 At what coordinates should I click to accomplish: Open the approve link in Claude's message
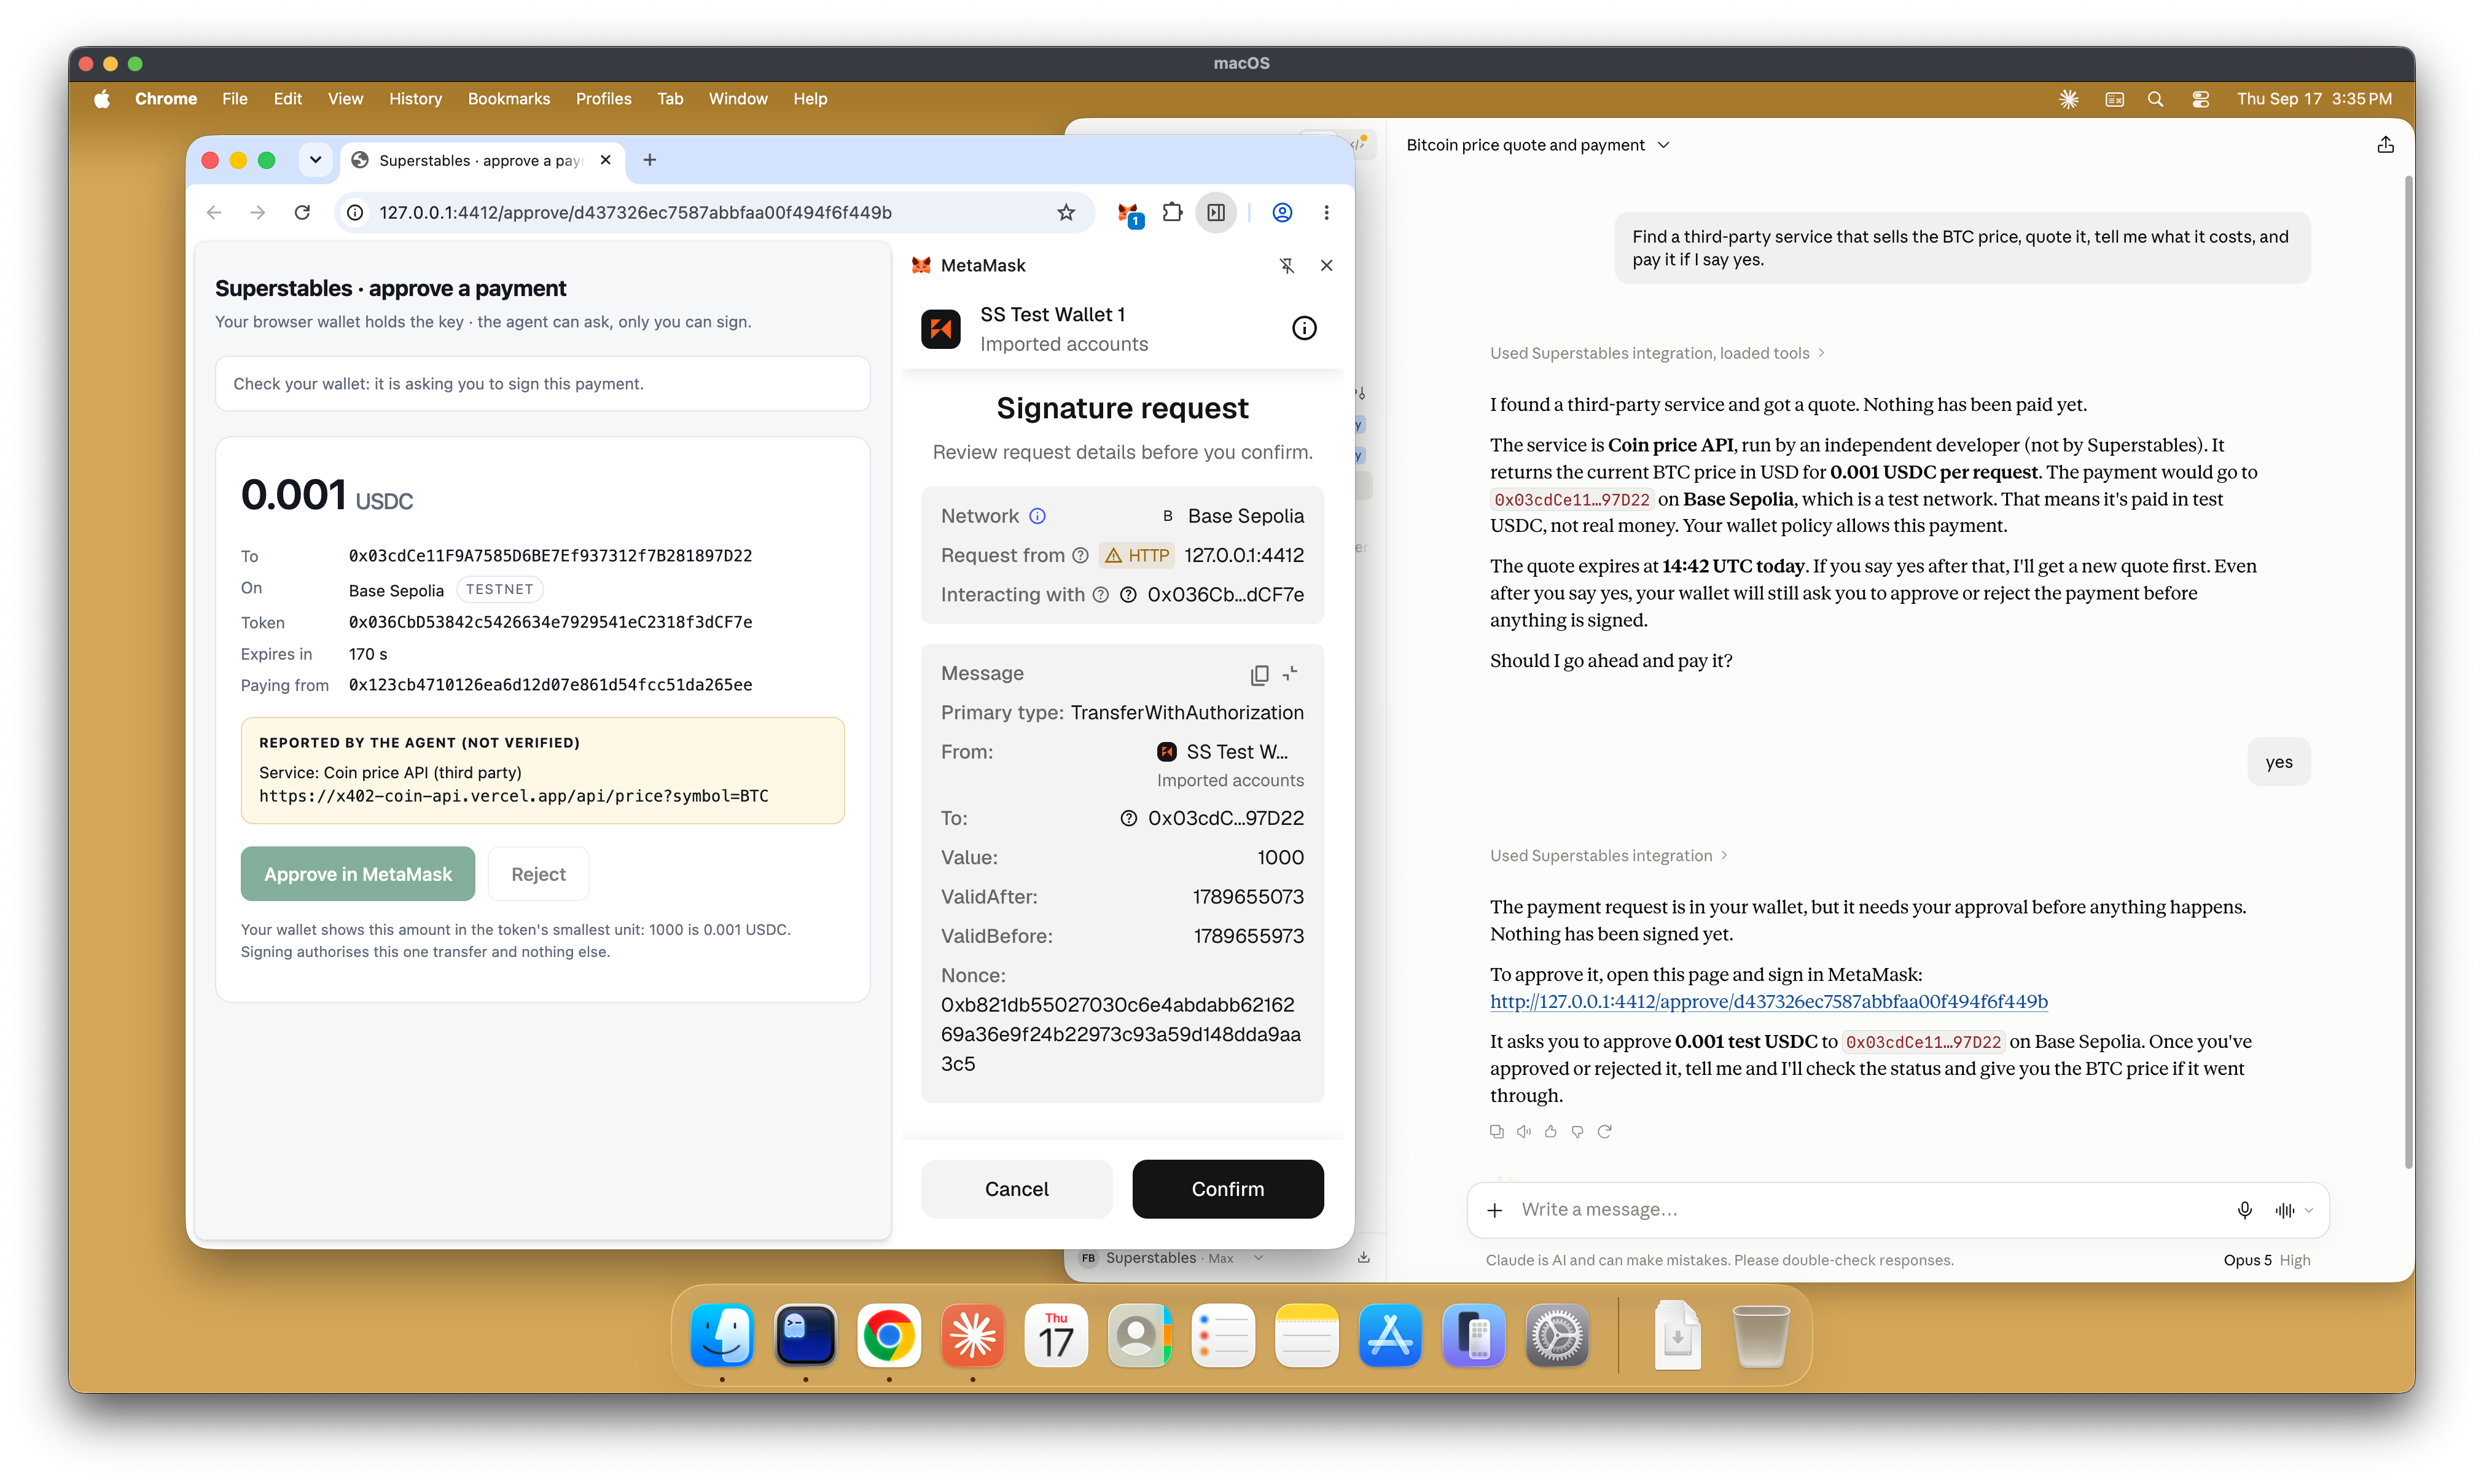1768,1001
